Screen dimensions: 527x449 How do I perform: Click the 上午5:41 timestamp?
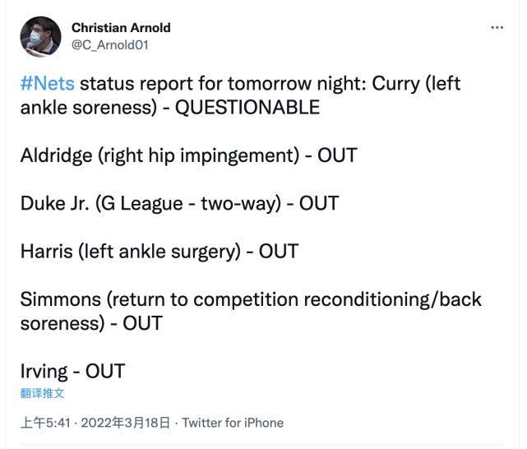coord(46,423)
